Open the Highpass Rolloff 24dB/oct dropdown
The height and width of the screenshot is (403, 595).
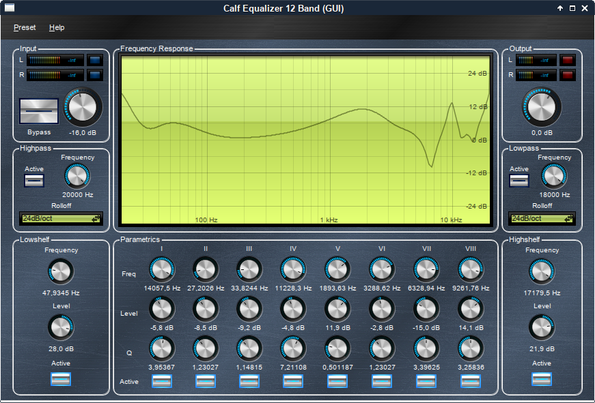pos(61,218)
